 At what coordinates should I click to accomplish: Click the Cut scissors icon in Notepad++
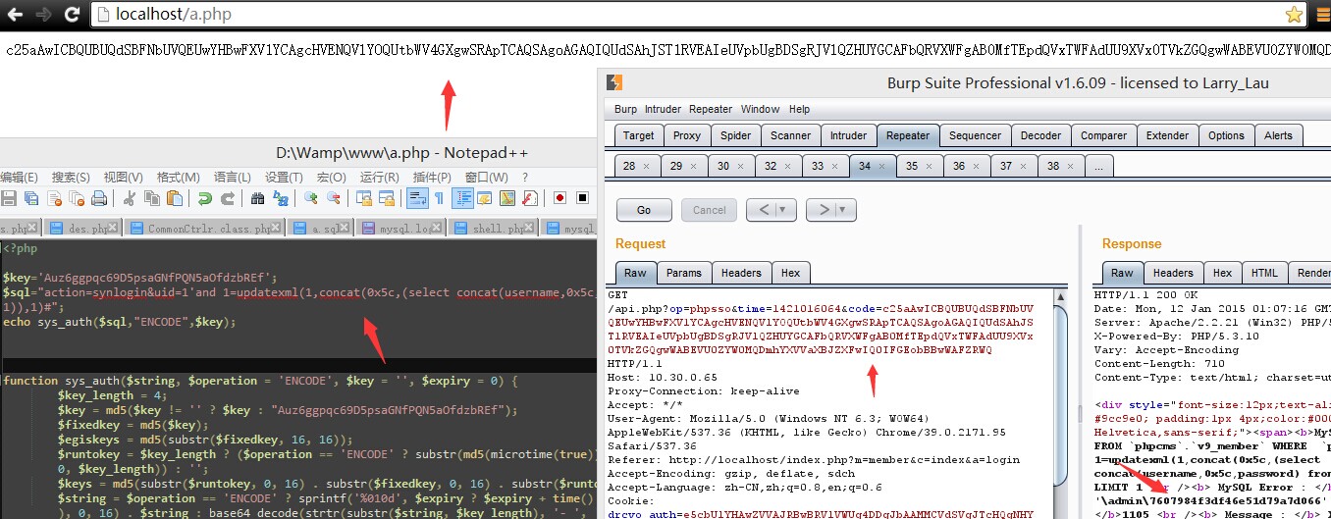[x=129, y=198]
